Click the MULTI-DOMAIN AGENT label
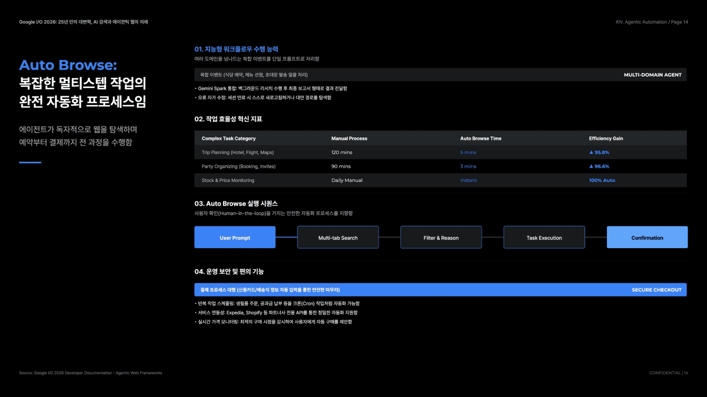This screenshot has width=707, height=397. click(653, 75)
